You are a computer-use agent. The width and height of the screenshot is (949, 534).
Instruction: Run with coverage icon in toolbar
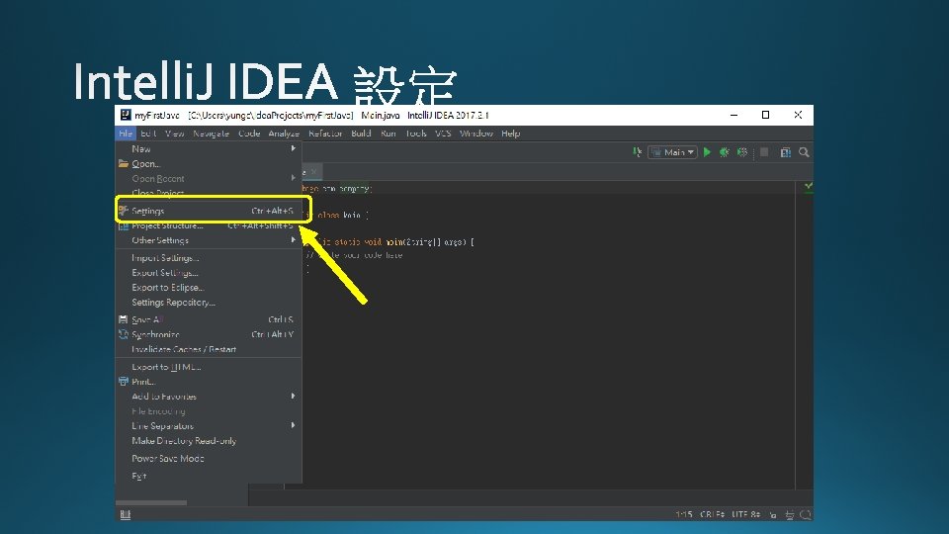[742, 152]
